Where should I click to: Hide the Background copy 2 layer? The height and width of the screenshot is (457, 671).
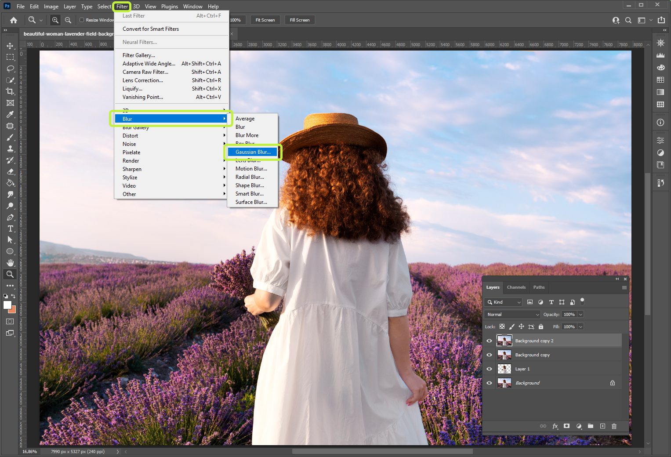click(x=489, y=341)
